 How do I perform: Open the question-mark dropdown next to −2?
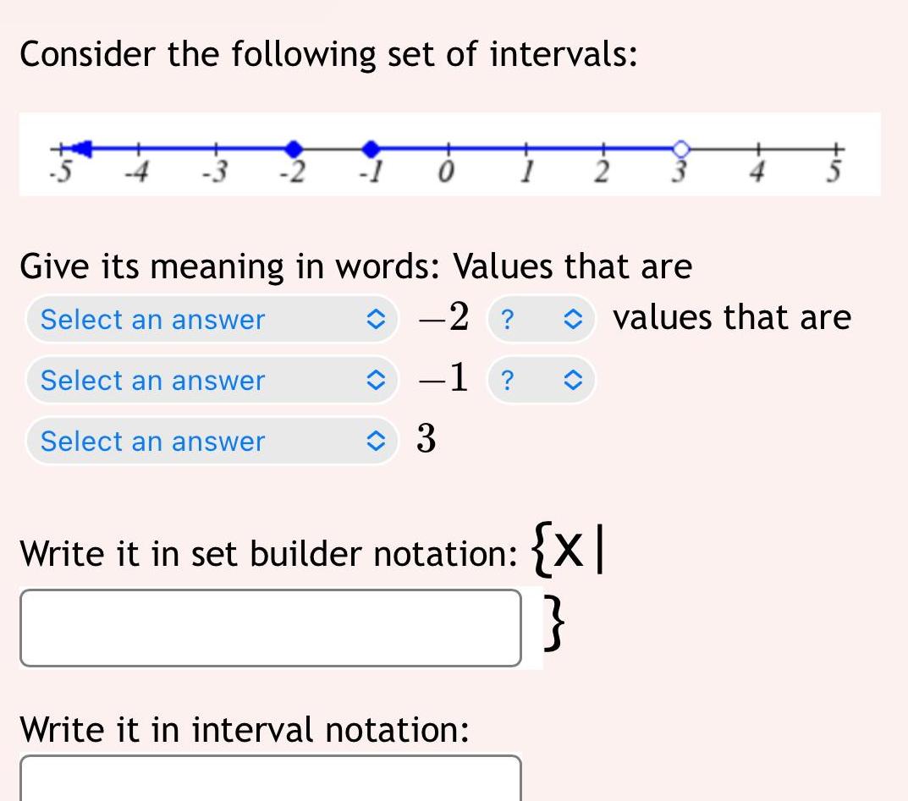click(542, 320)
